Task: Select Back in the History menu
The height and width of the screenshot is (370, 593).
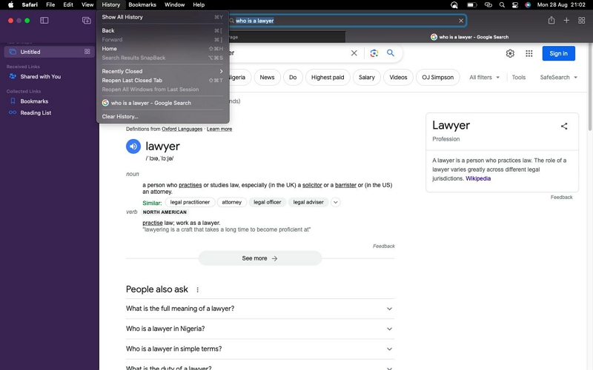Action: [x=162, y=30]
